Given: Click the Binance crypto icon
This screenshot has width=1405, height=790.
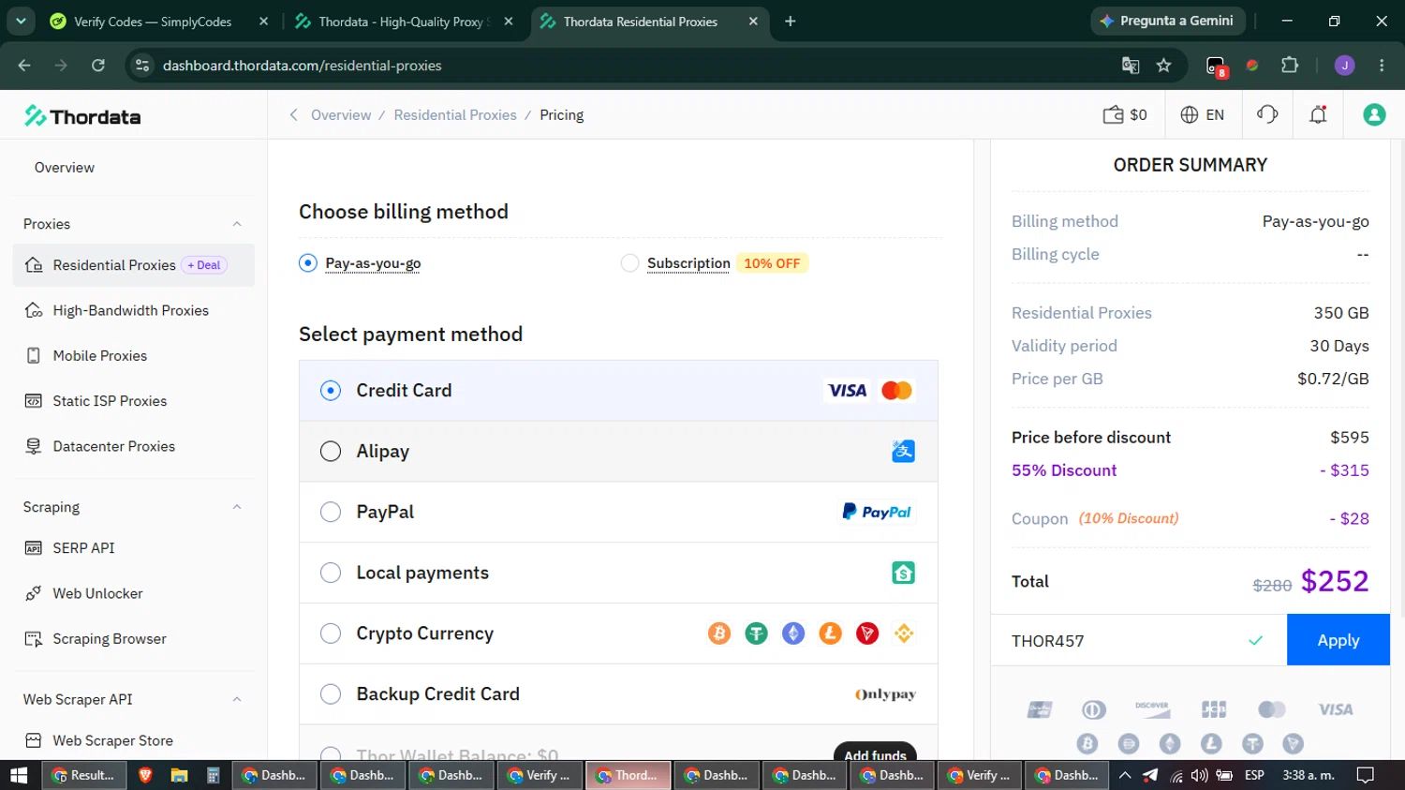Looking at the screenshot, I should pyautogui.click(x=904, y=633).
